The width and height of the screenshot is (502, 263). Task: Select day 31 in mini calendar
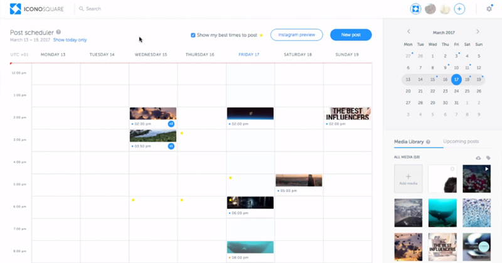(x=456, y=103)
